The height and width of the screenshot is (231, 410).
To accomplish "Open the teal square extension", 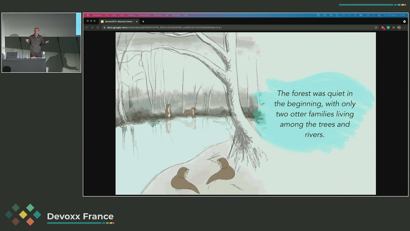I will (x=388, y=28).
